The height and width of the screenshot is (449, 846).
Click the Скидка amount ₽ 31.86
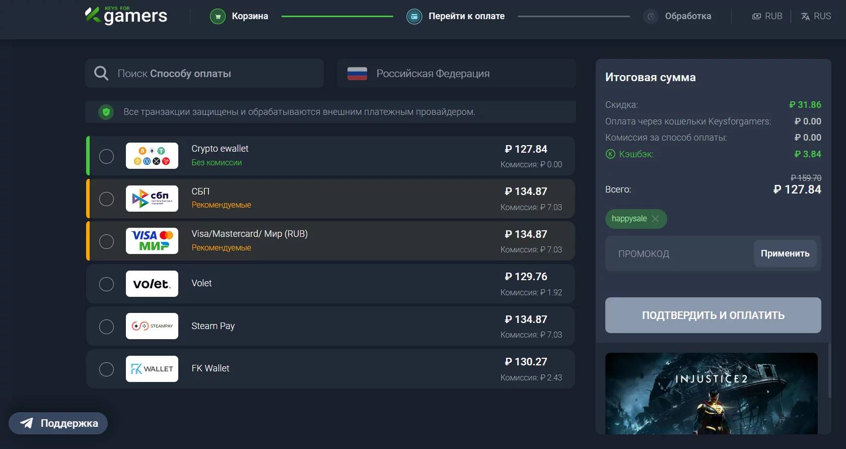pos(805,105)
